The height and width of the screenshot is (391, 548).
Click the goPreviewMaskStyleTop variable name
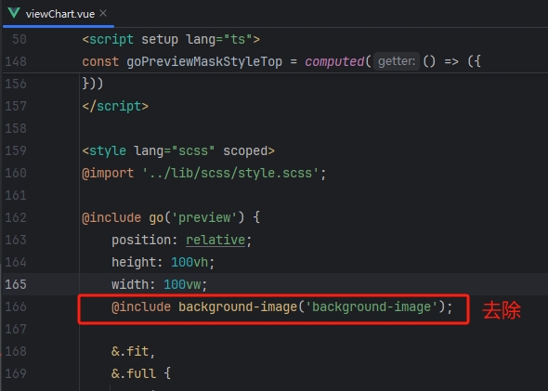[204, 61]
